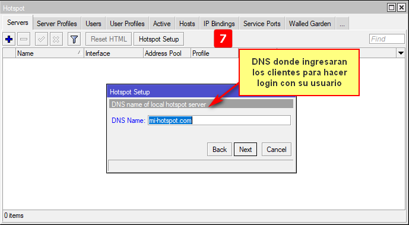This screenshot has width=409, height=225.
Task: Switch to User Profiles tab
Action: click(127, 24)
